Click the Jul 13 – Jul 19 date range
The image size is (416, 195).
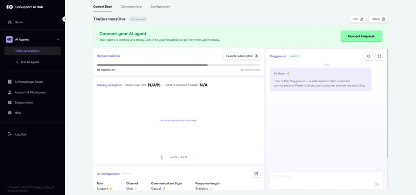179,157
